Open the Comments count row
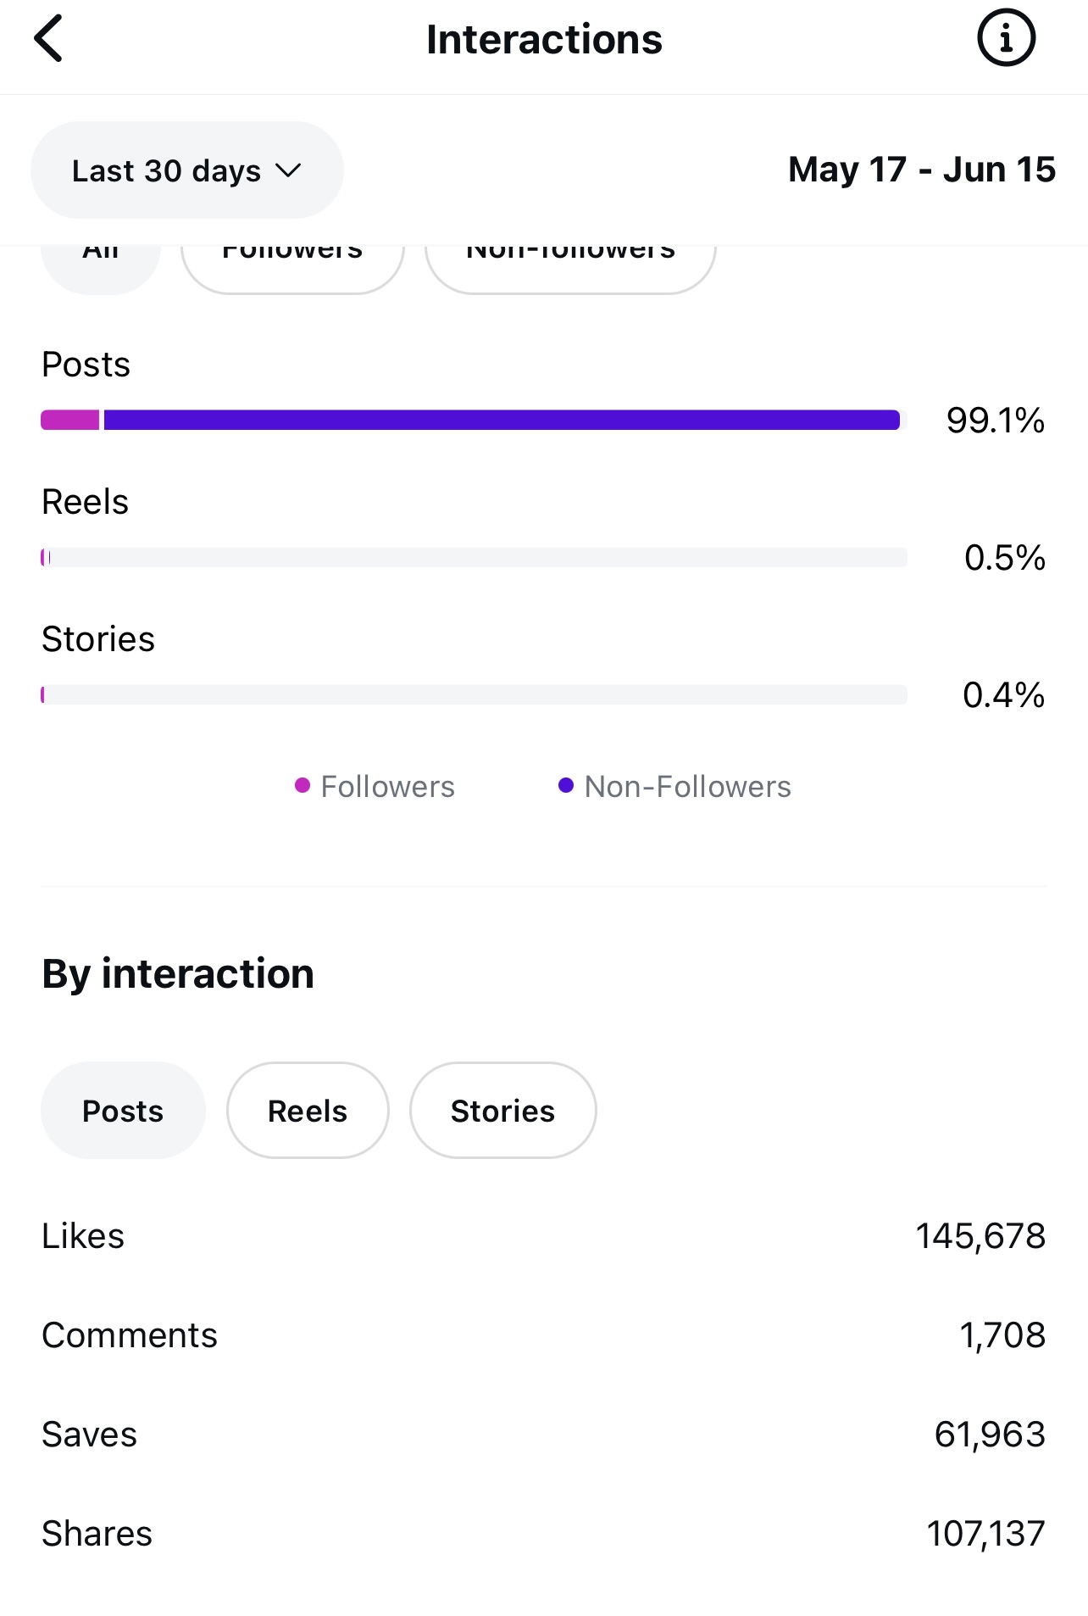This screenshot has width=1088, height=1616. [543, 1335]
